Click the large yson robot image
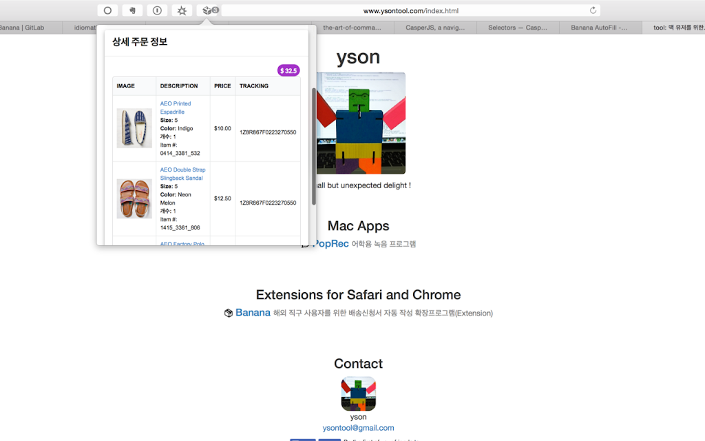 361,123
